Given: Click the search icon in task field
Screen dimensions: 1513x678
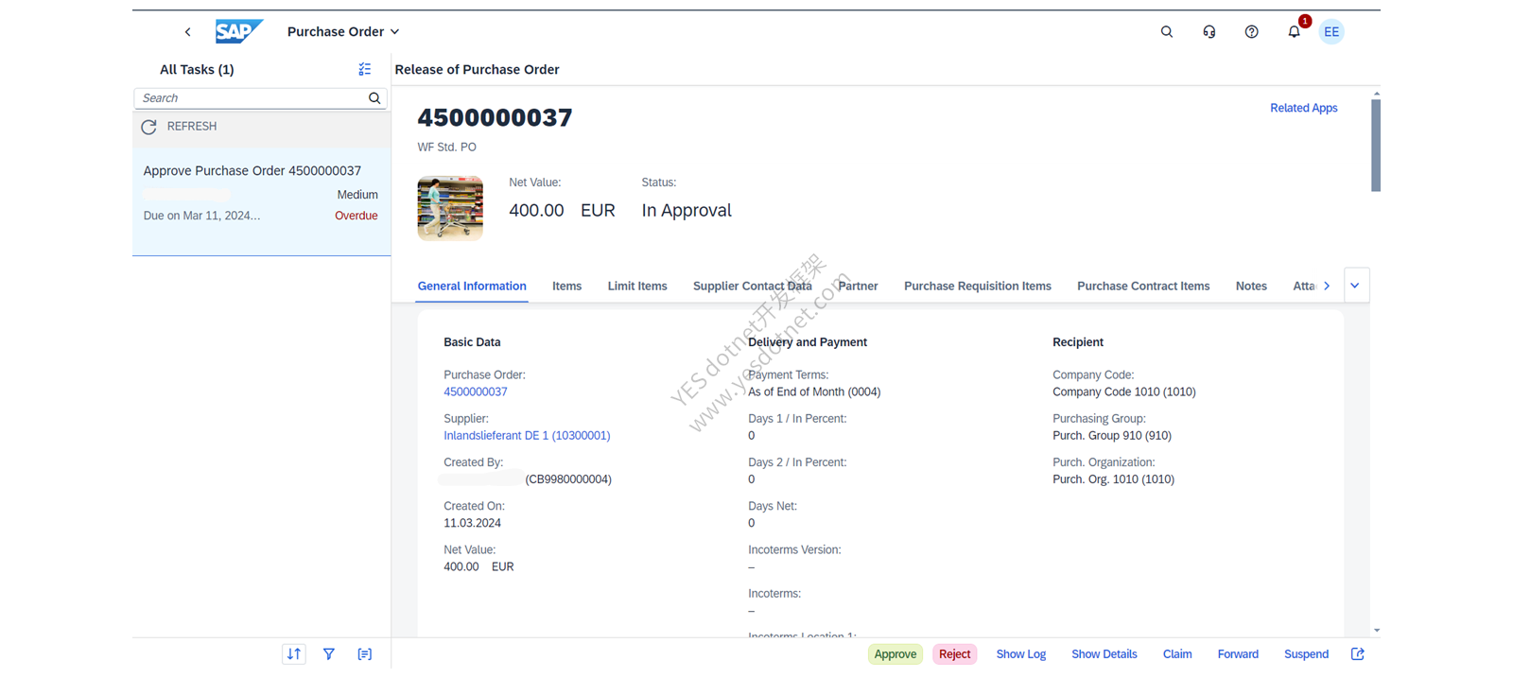Looking at the screenshot, I should 374,98.
